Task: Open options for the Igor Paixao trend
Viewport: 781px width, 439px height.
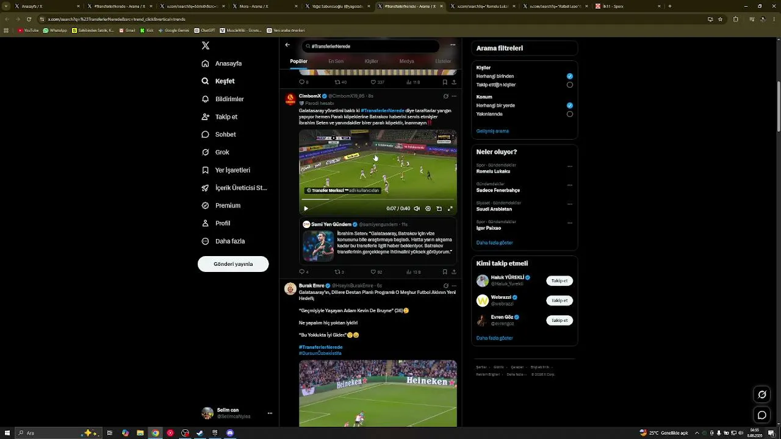Action: [570, 223]
